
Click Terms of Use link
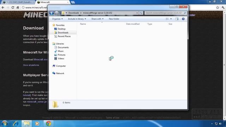(112, 118)
